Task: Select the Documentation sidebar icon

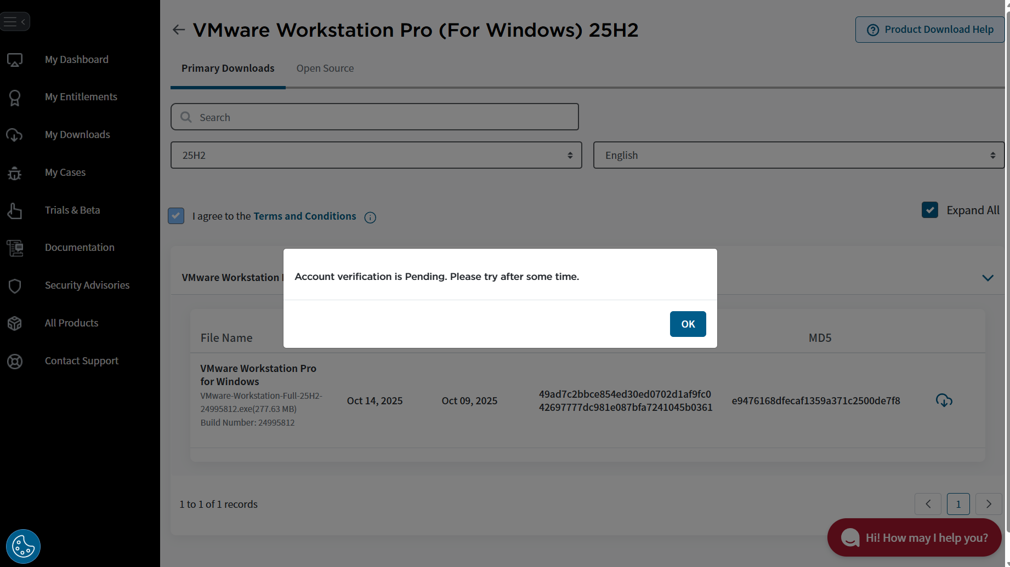Action: click(14, 248)
